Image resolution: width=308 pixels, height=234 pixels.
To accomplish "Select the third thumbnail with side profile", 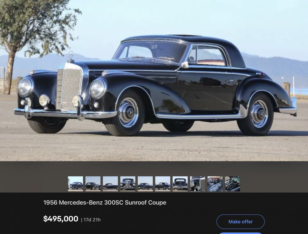I will [111, 184].
